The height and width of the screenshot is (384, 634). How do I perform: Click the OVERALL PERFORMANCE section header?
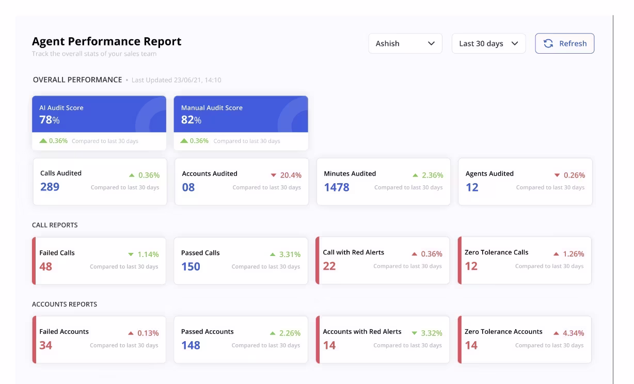(x=77, y=80)
